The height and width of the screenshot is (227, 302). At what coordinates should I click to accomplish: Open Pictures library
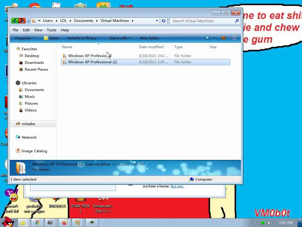(31, 103)
